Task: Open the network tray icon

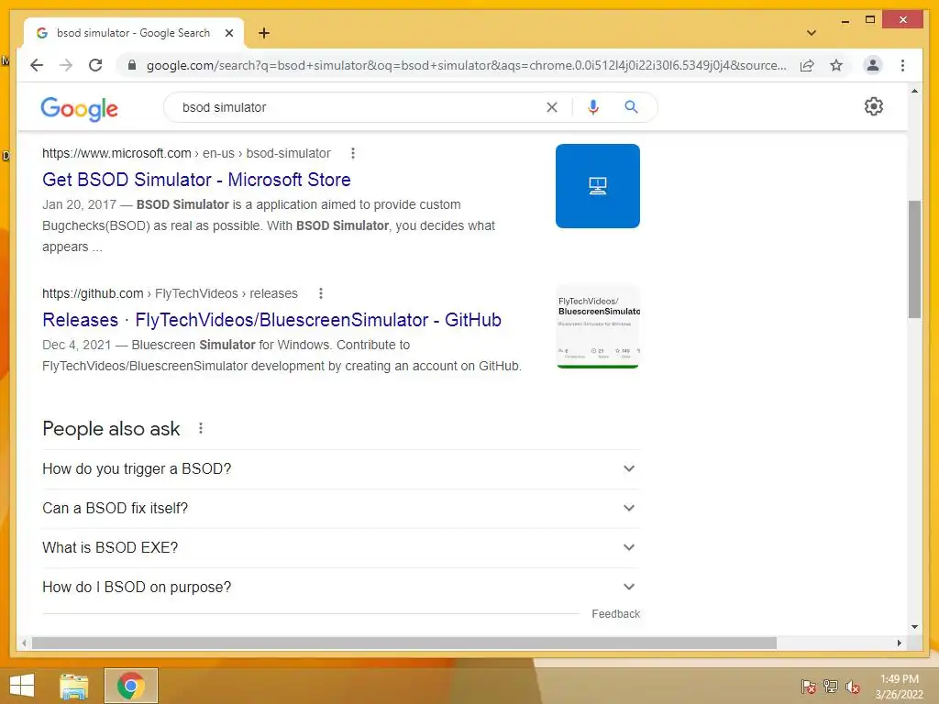Action: (831, 687)
